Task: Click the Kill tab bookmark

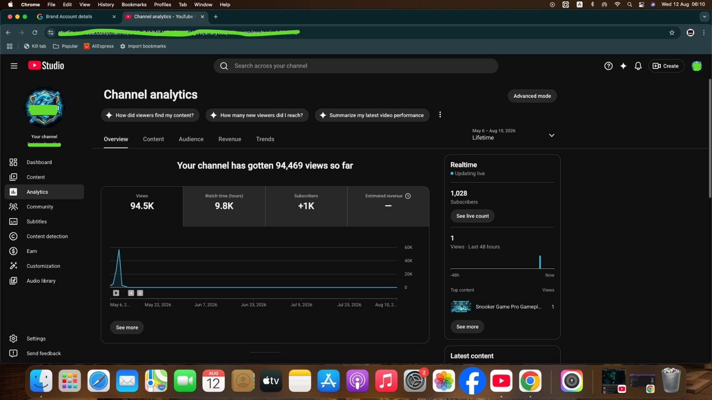Action: (x=35, y=46)
